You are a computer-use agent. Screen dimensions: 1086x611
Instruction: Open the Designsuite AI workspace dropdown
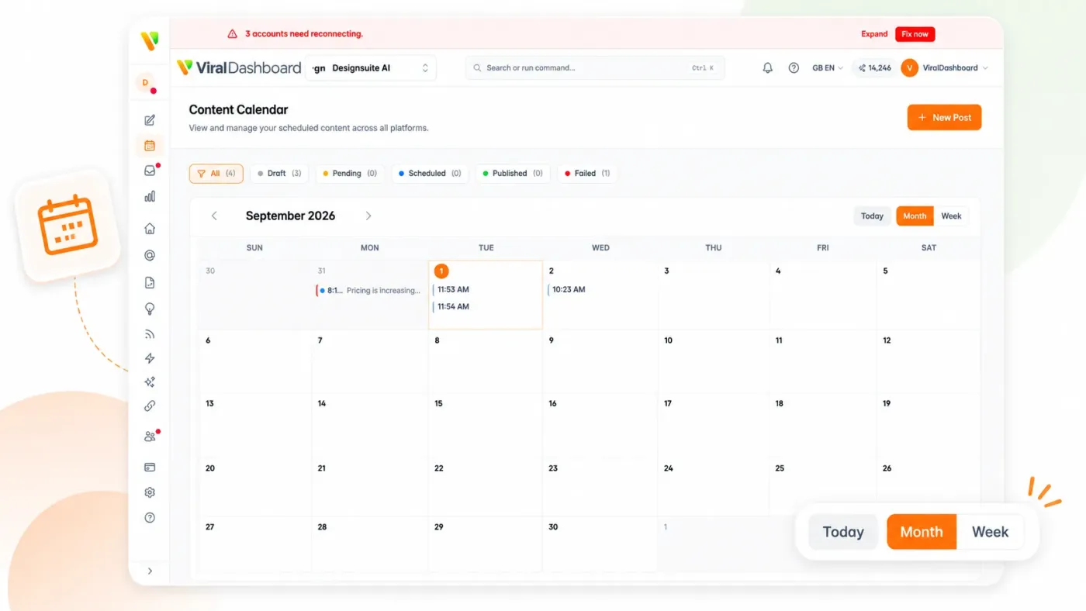coord(371,68)
